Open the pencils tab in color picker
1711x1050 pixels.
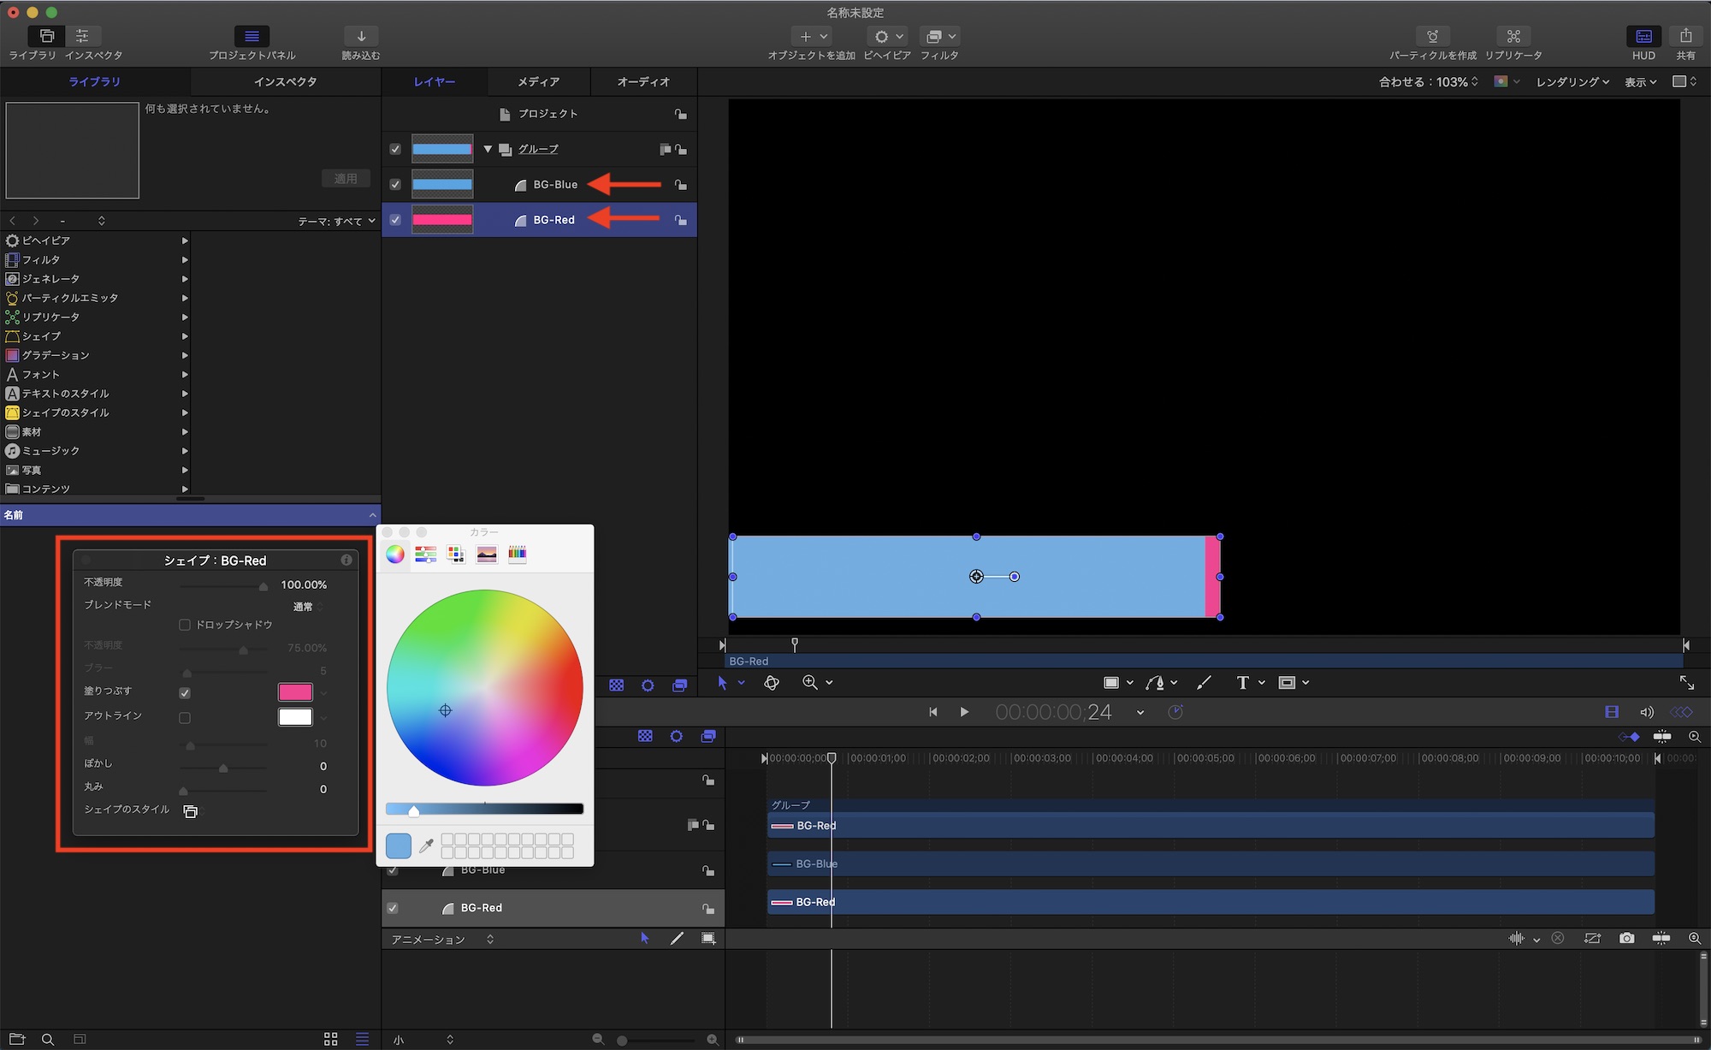click(517, 554)
